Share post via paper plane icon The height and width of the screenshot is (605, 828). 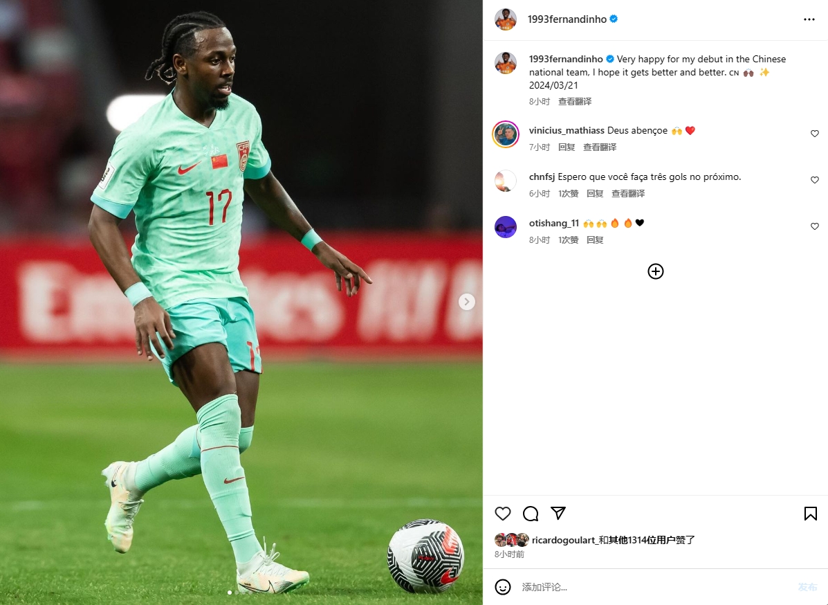coord(558,513)
